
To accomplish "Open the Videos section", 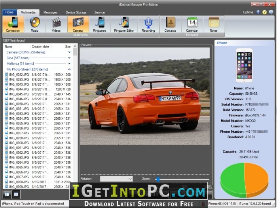I will pyautogui.click(x=56, y=25).
